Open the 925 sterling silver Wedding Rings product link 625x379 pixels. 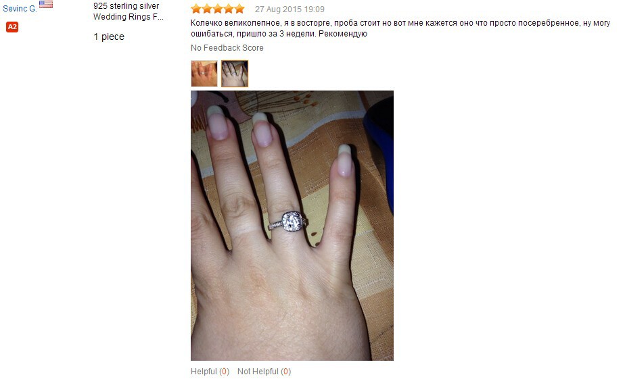coord(128,11)
